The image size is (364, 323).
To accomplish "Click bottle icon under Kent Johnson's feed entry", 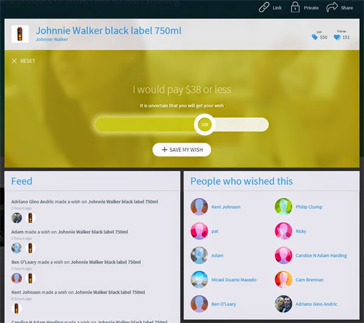I will (17, 308).
